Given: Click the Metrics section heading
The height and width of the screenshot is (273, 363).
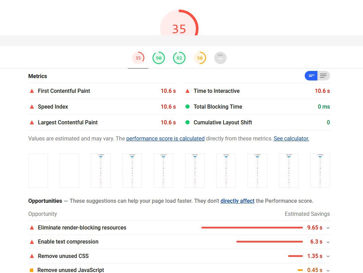Looking at the screenshot, I should pyautogui.click(x=37, y=76).
